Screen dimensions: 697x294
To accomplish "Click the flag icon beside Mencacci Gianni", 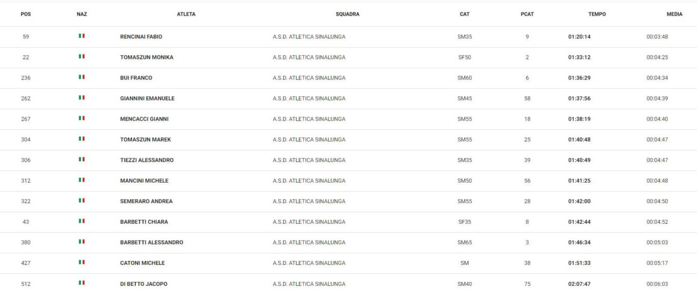I will click(82, 118).
